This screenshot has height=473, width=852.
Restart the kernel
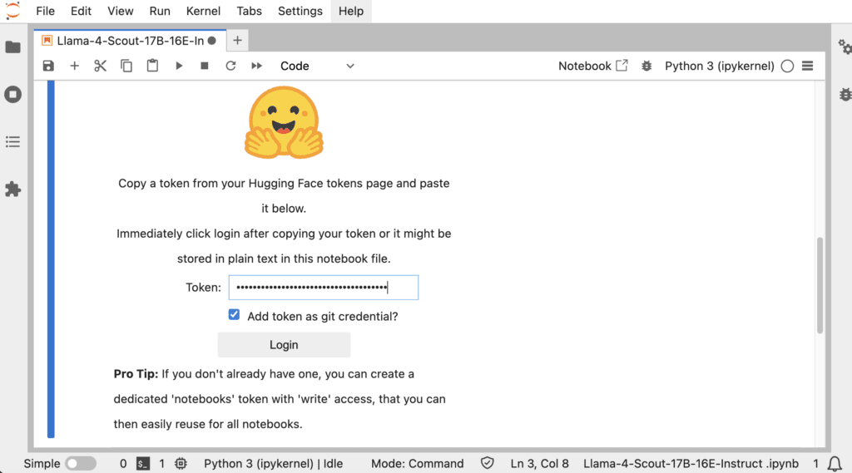(x=230, y=66)
